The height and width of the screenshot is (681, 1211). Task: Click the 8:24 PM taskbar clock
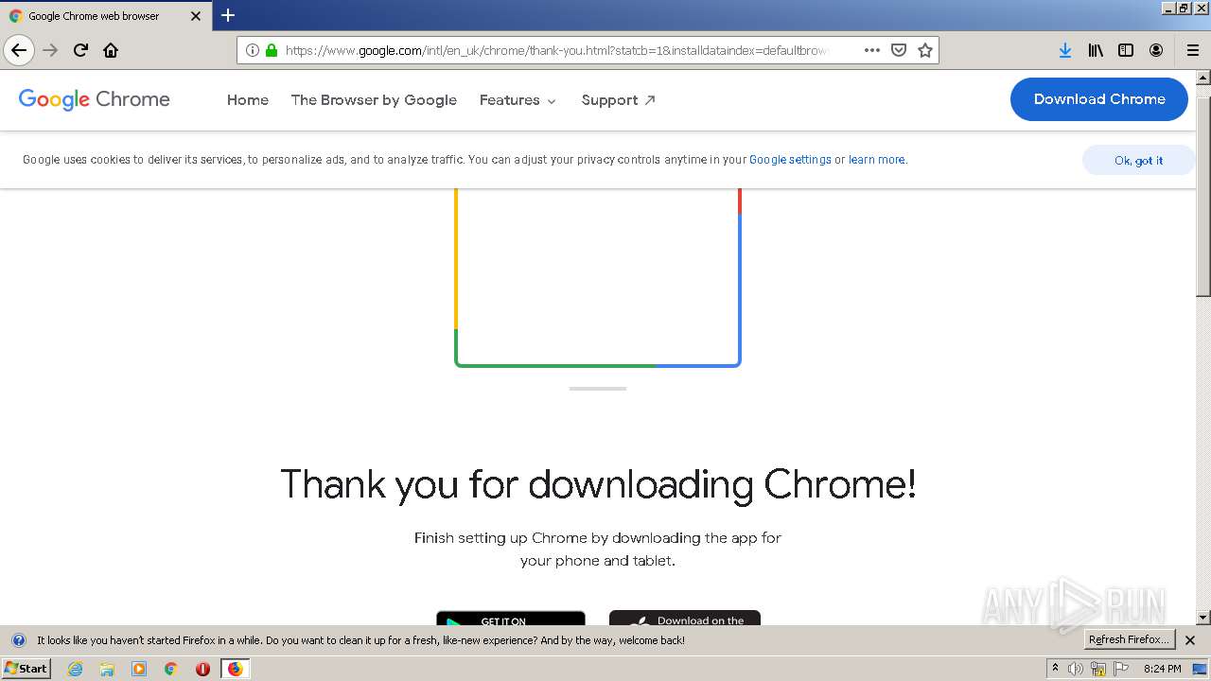[x=1162, y=669]
